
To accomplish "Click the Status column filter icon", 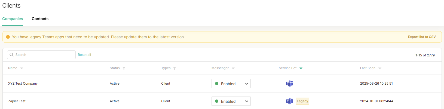I will tap(124, 68).
